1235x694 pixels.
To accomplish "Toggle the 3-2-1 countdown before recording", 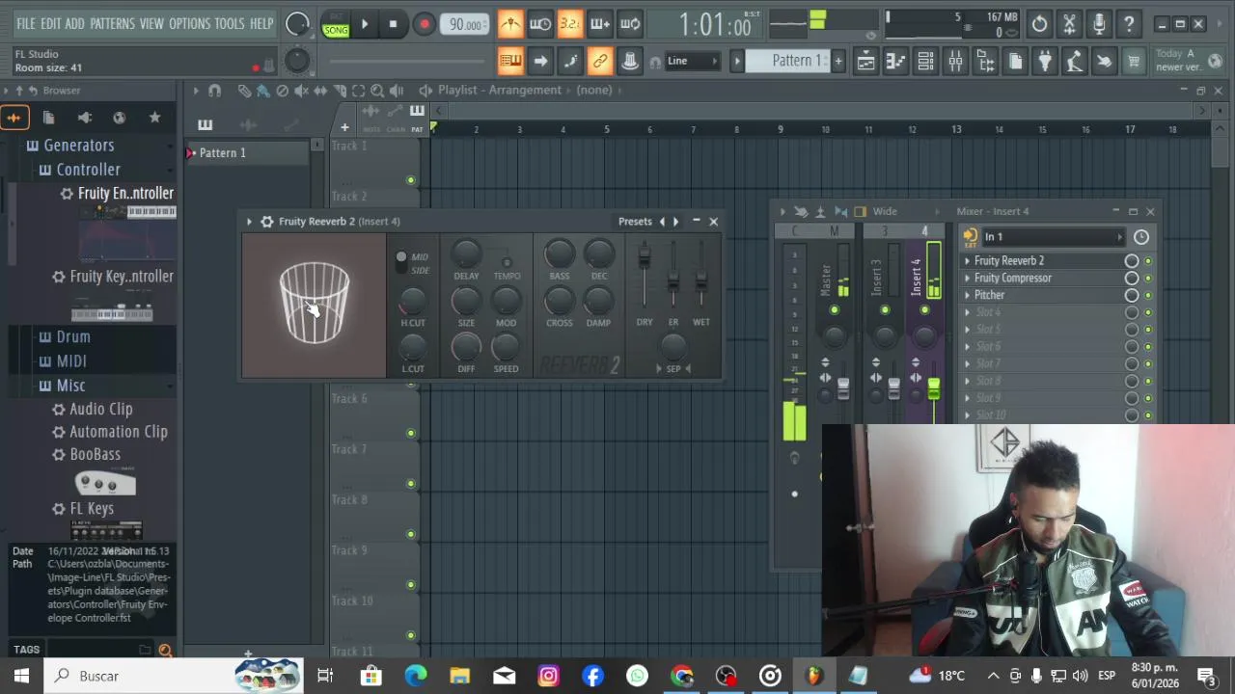I will click(x=570, y=24).
